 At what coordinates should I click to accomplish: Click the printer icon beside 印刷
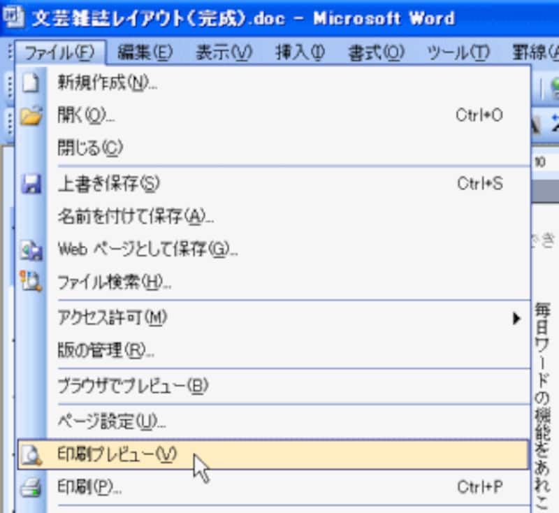[x=29, y=487]
